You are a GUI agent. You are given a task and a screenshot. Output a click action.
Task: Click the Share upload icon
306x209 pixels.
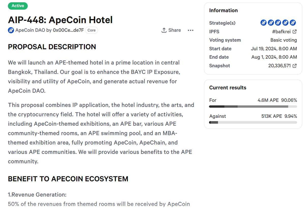pos(164,30)
